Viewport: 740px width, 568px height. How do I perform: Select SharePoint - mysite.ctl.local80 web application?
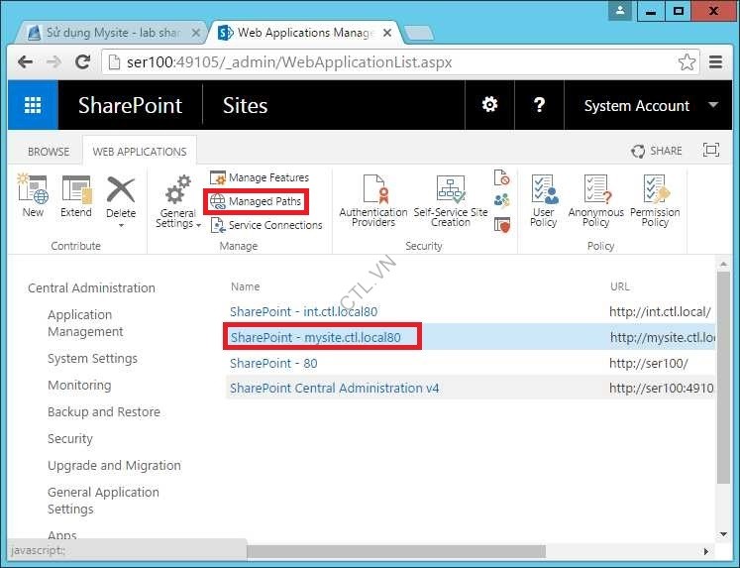(315, 337)
